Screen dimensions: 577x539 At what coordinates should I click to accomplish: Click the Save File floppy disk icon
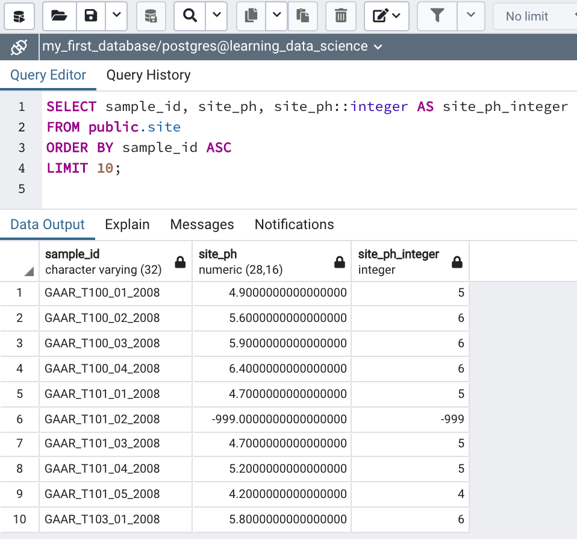point(91,16)
